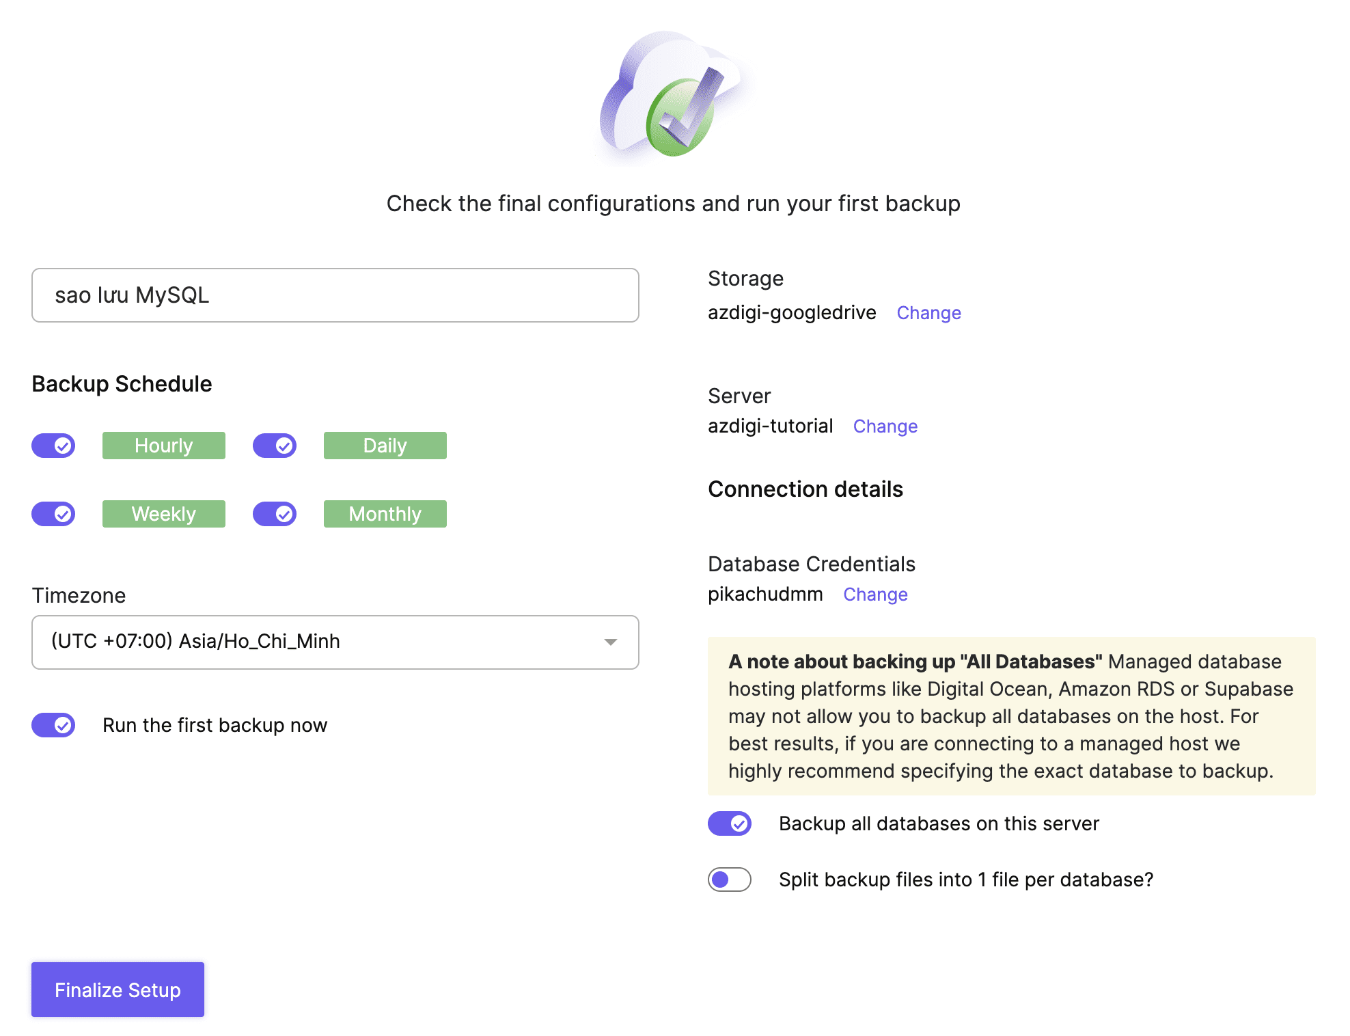The height and width of the screenshot is (1036, 1350).
Task: Click the Weekly schedule label
Action: [164, 514]
